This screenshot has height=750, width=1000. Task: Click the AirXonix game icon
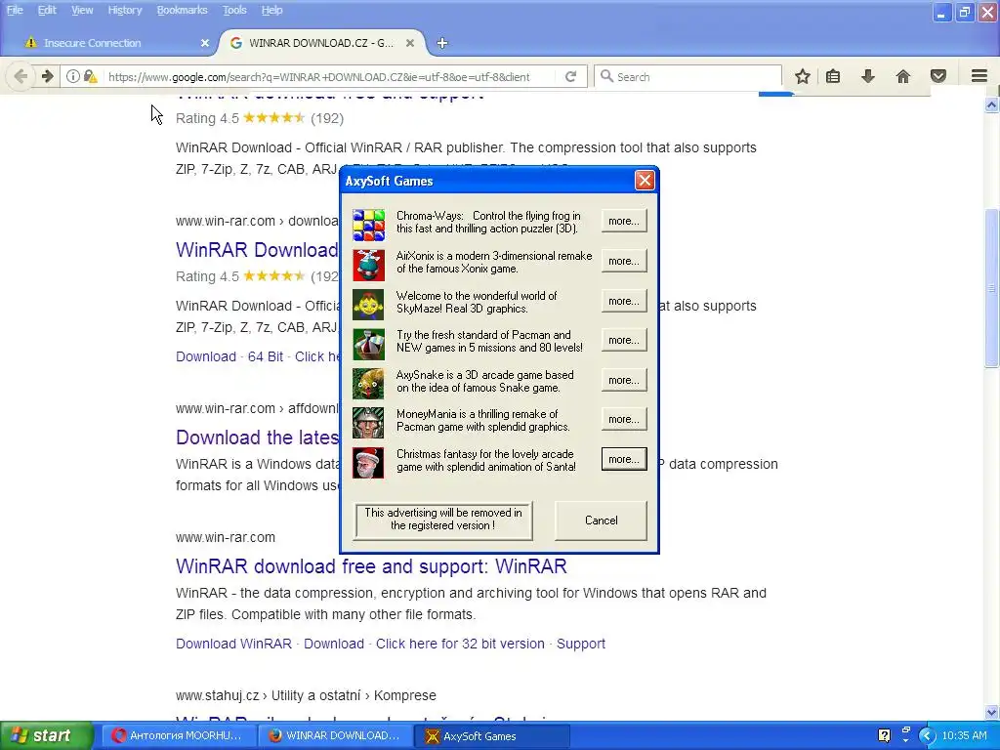point(368,265)
